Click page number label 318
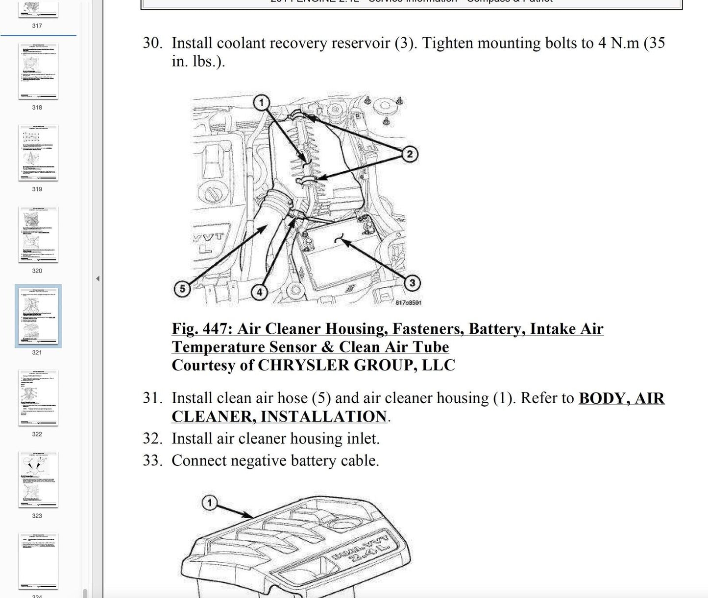 [37, 107]
